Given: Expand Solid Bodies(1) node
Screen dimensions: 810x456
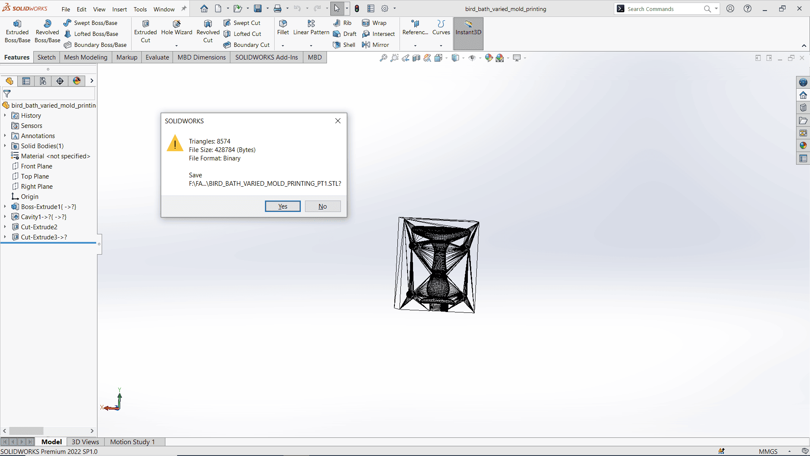Looking at the screenshot, I should 5,146.
